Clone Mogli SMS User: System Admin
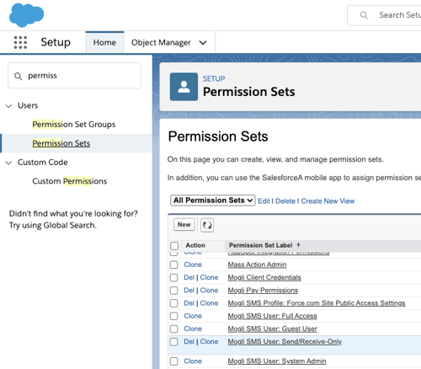The height and width of the screenshot is (369, 421). coord(193,361)
